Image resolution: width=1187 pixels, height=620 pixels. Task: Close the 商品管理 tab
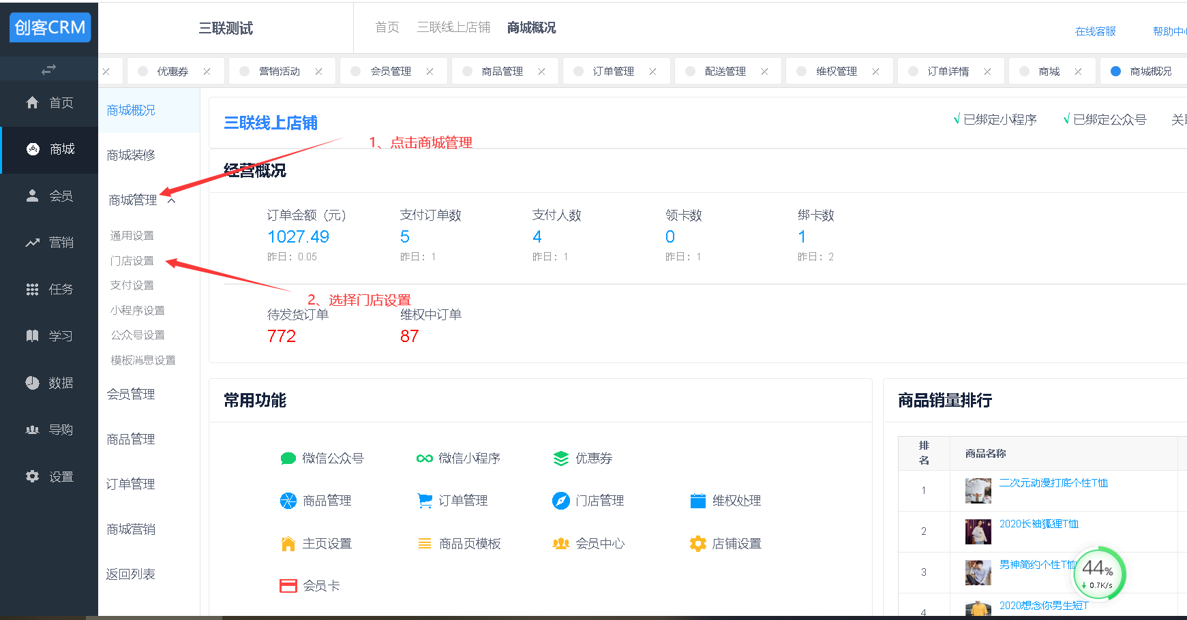click(541, 72)
